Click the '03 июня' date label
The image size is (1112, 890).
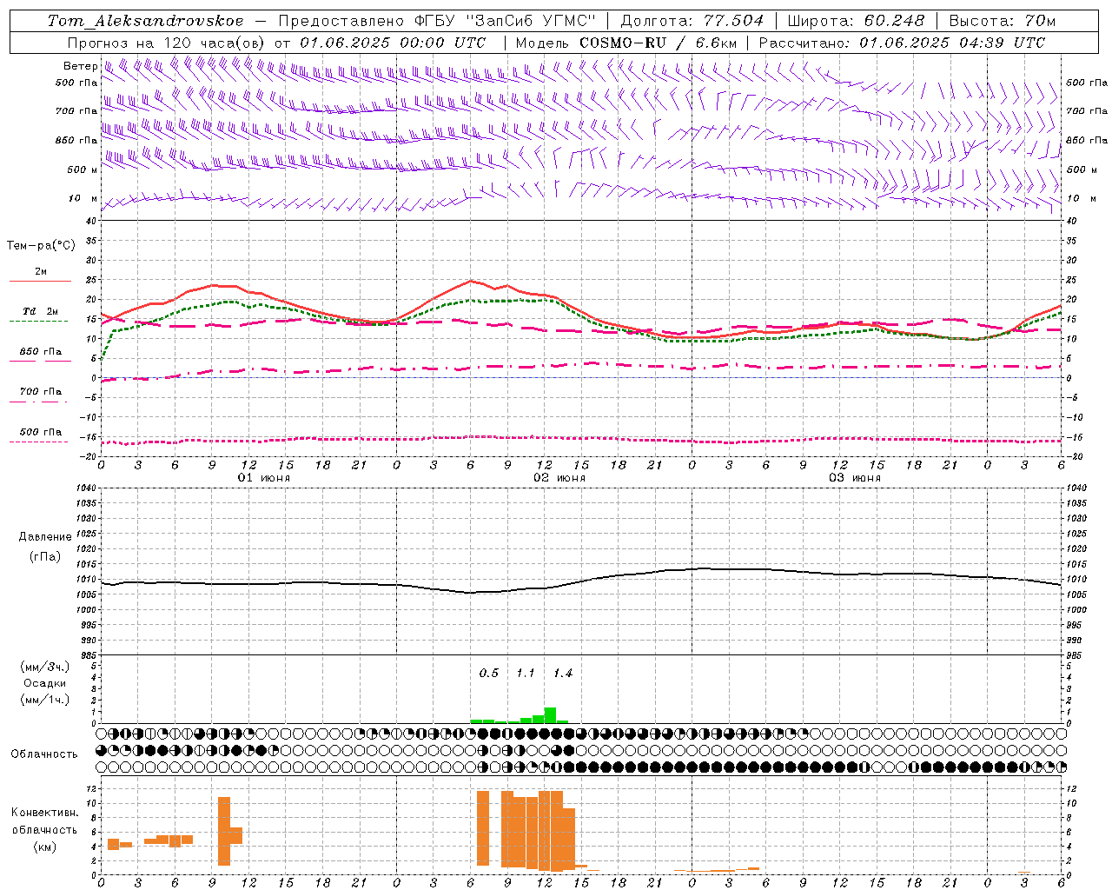tap(855, 478)
